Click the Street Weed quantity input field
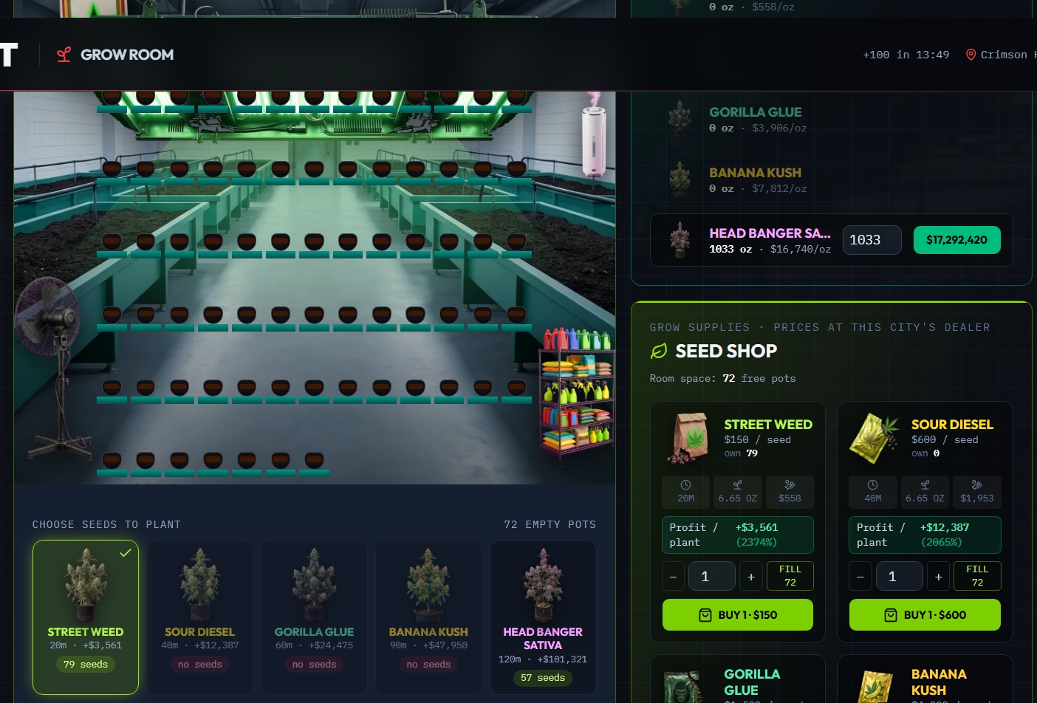Image resolution: width=1037 pixels, height=703 pixels. pyautogui.click(x=712, y=577)
